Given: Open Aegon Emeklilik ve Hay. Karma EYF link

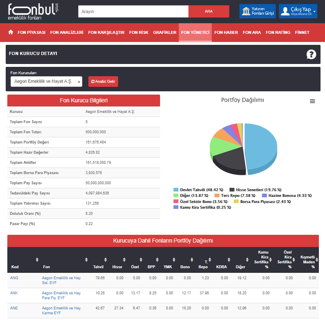Looking at the screenshot, I should tap(61, 311).
